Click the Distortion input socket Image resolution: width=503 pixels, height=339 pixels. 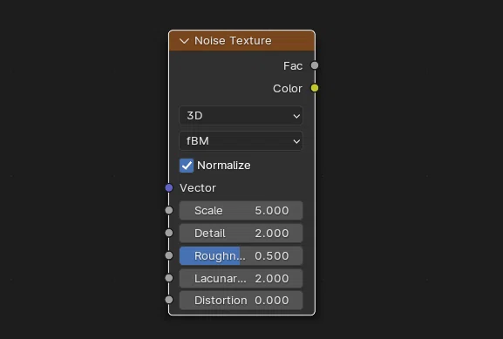point(169,300)
